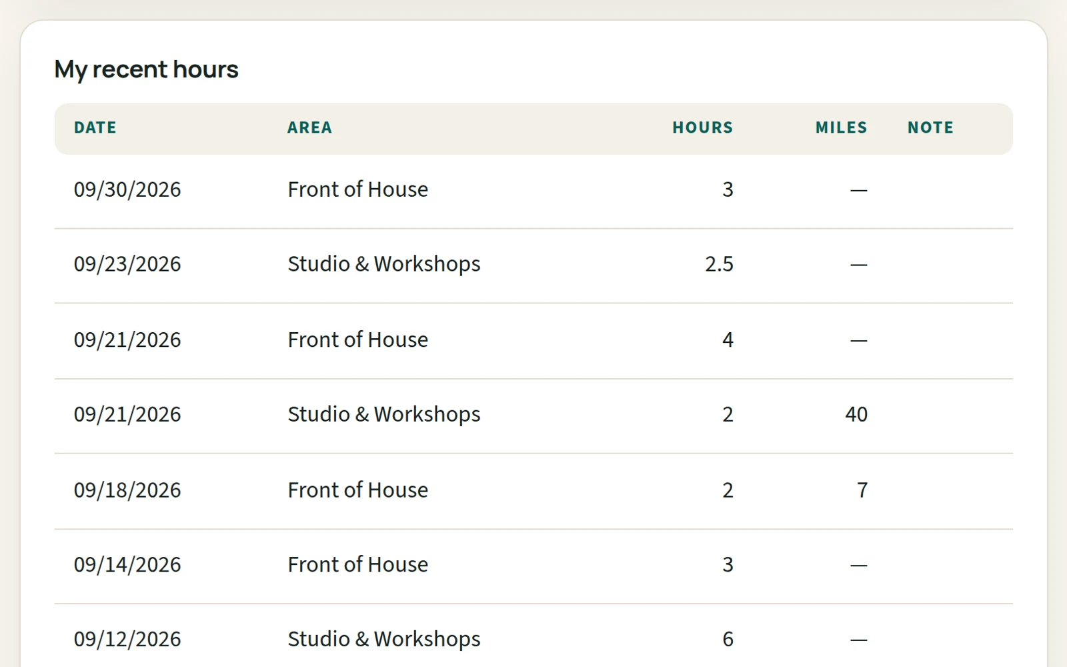1067x667 pixels.
Task: Select the 'My recent hours' heading
Action: [x=146, y=69]
